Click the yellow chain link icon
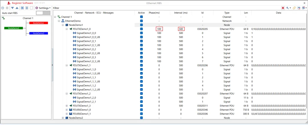 (x=294, y=8)
